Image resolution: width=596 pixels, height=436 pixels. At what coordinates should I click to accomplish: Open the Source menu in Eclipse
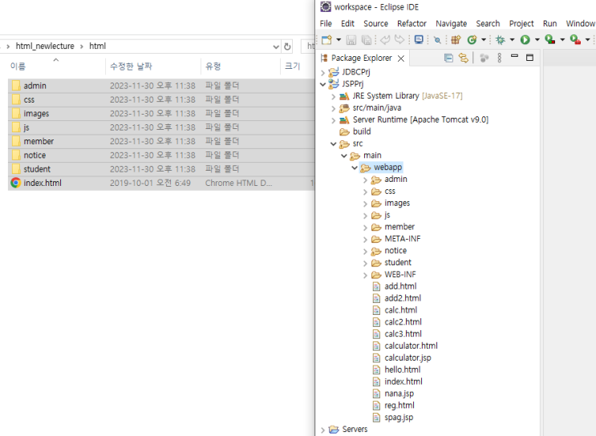[375, 23]
